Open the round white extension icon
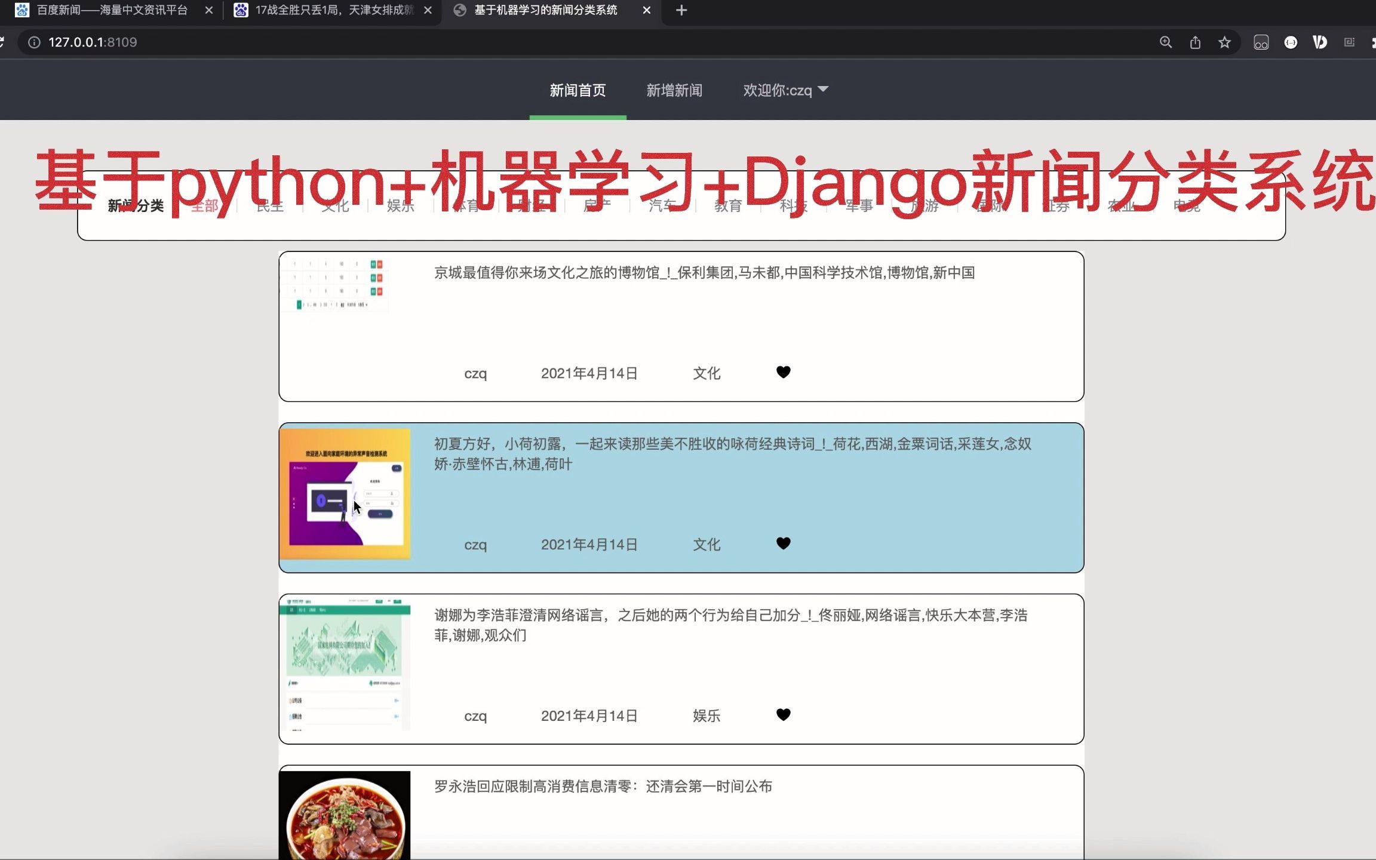This screenshot has width=1376, height=860. tap(1291, 42)
